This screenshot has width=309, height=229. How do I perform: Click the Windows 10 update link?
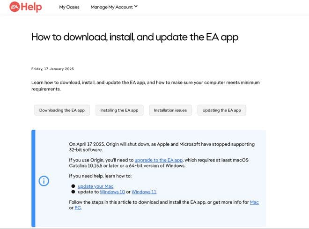click(112, 192)
